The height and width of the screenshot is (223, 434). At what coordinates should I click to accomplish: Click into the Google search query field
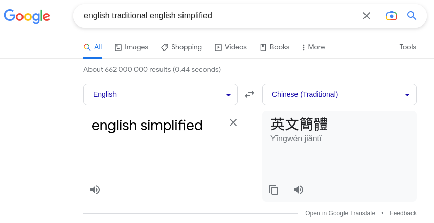click(x=216, y=16)
